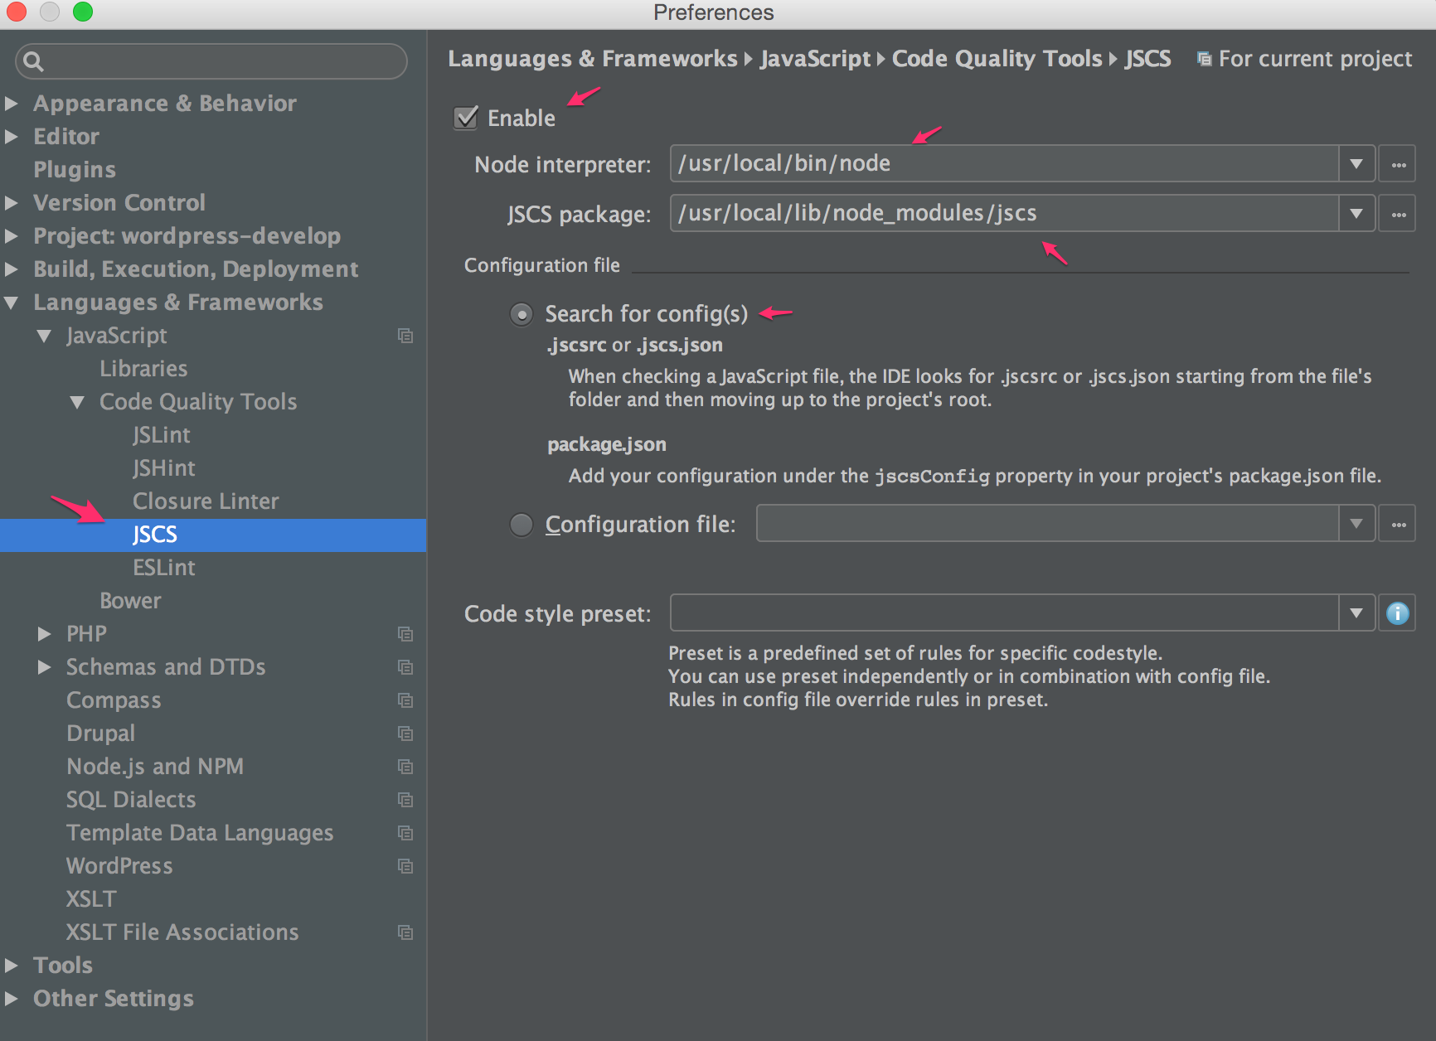Collapse Languages & Frameworks section
Screen dimensions: 1436x1041
12,303
